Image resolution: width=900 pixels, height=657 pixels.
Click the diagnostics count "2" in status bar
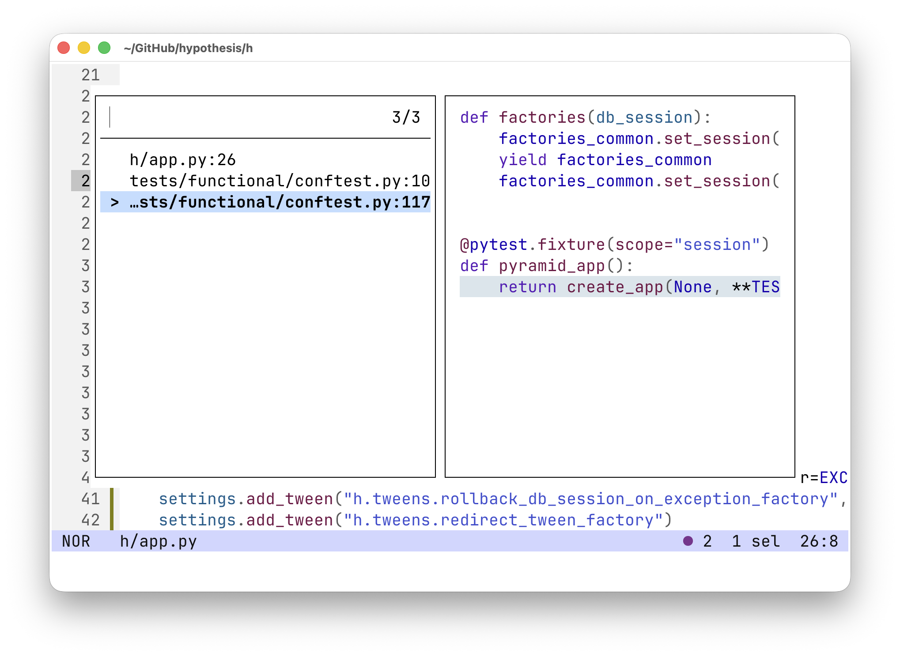coord(707,541)
